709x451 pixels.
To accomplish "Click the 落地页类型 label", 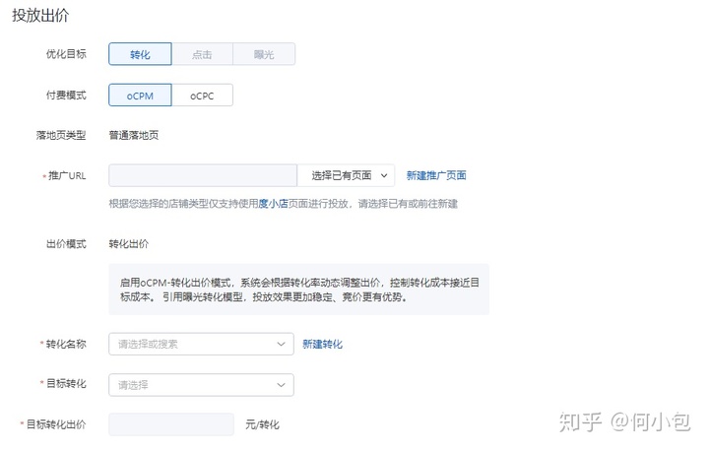I will [61, 135].
